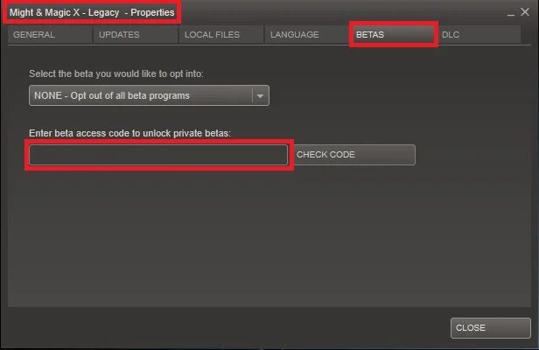
Task: Click the footer bar left of the CLOSE button
Action: [x=227, y=328]
